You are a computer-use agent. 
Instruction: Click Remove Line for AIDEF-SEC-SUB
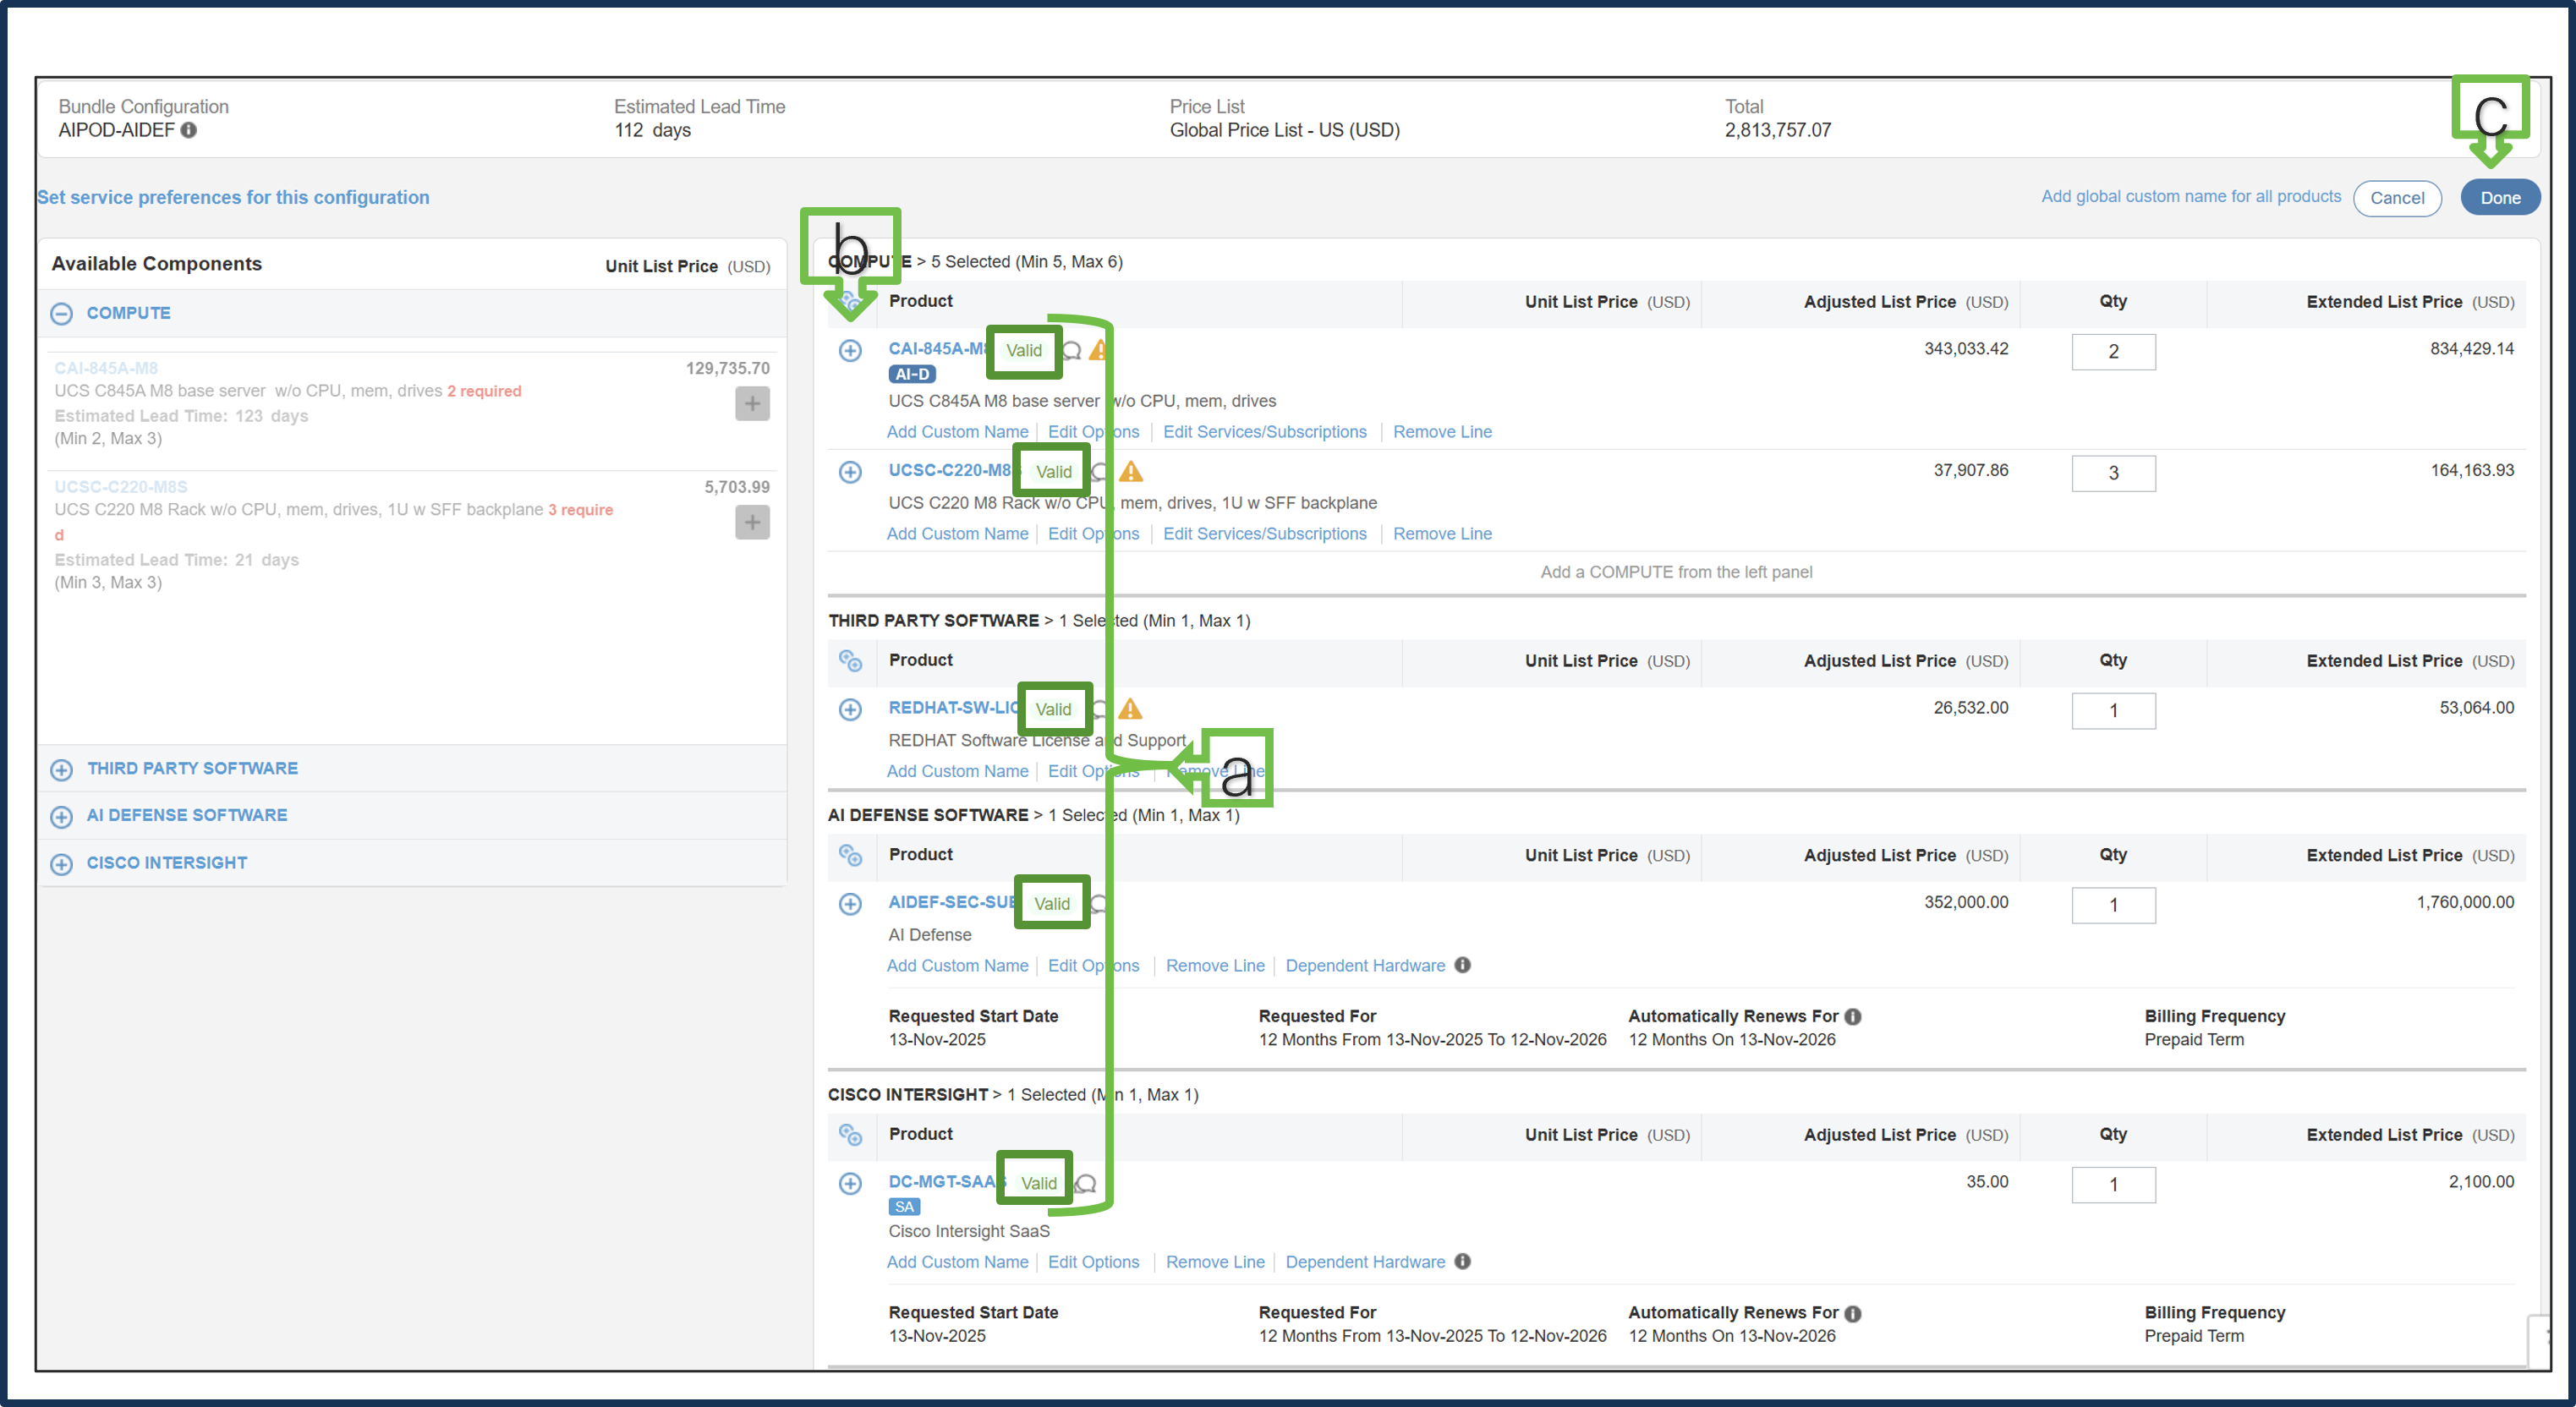(x=1215, y=965)
